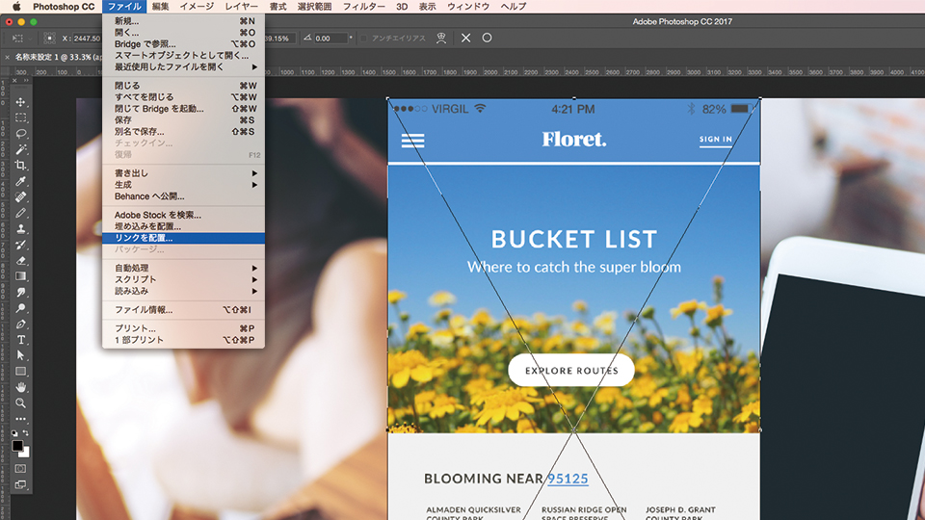Select the Rectangle shape tool
925x520 pixels.
[20, 372]
